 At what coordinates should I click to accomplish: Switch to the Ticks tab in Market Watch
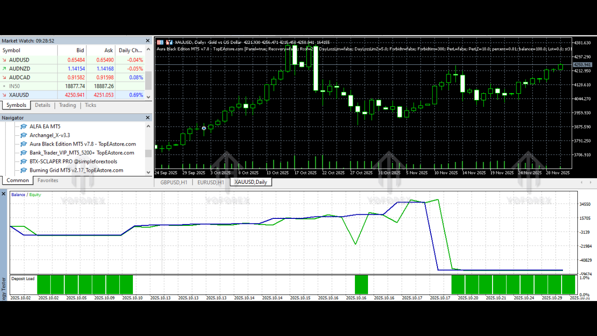point(90,105)
